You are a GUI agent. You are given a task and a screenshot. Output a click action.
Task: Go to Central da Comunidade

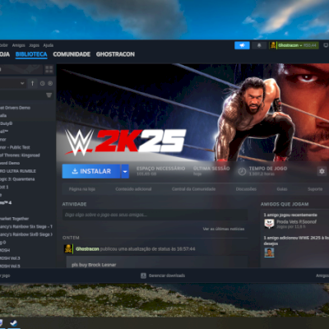193,189
